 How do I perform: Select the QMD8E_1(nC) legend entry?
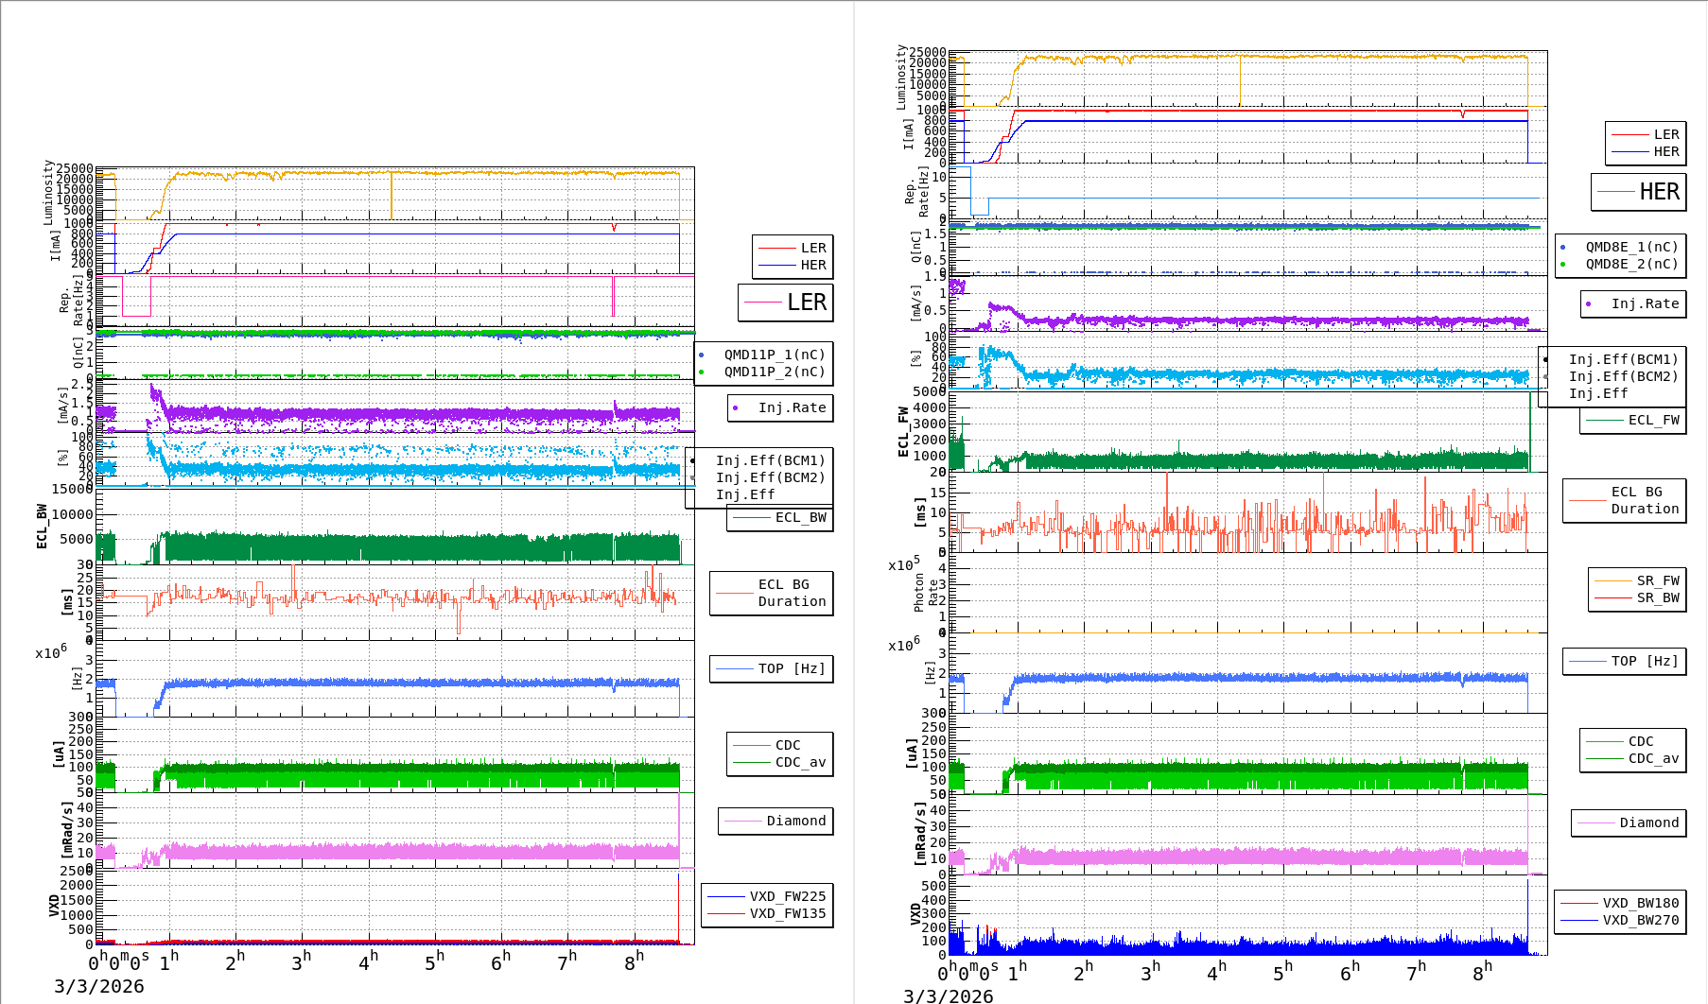[1630, 248]
